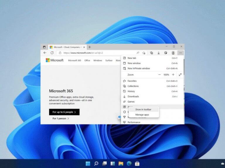225x168 pixels.
Task: Click the Microsoft logo
Action: (54, 60)
